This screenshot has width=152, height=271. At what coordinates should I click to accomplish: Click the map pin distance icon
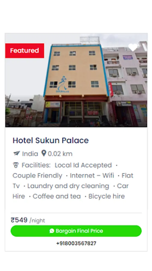pos(44,153)
